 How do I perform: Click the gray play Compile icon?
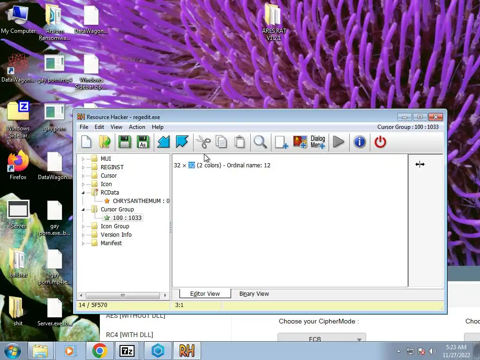338,142
